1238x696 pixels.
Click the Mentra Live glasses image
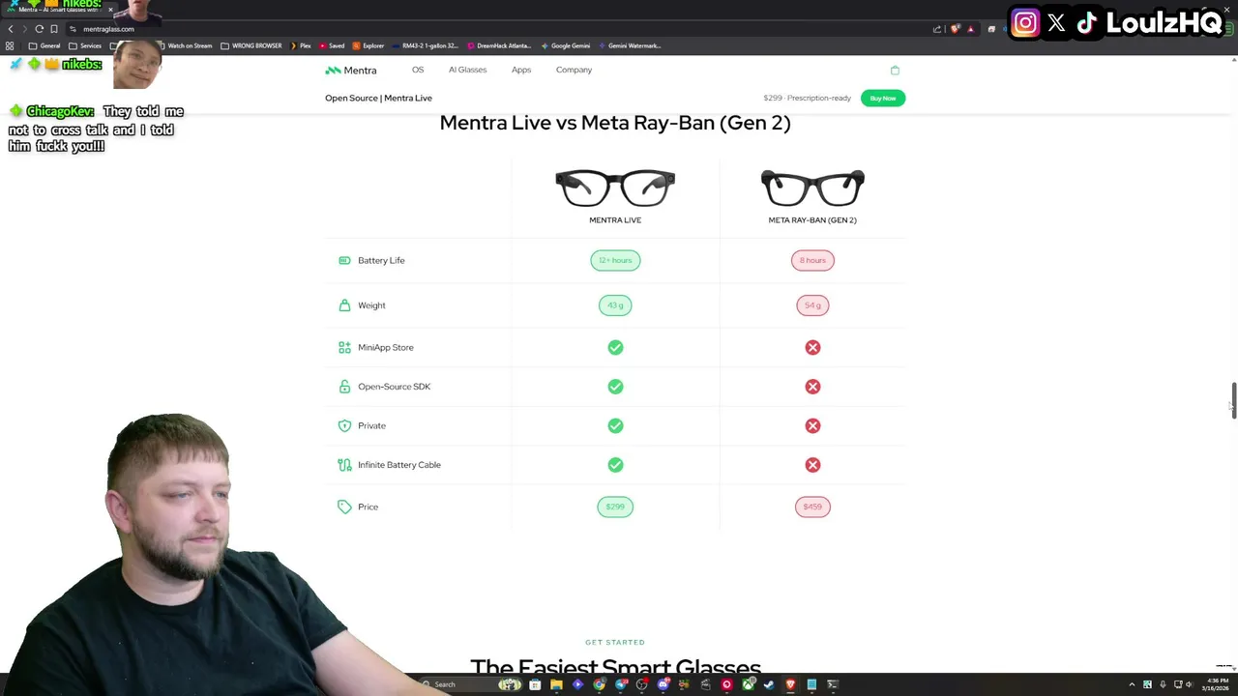(x=615, y=188)
